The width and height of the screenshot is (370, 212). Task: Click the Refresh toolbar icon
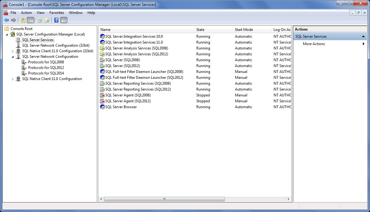pos(40,20)
